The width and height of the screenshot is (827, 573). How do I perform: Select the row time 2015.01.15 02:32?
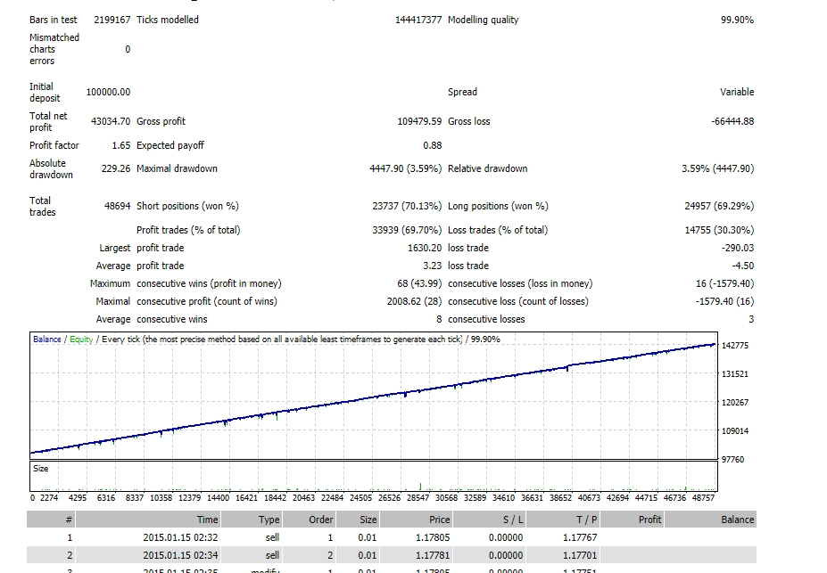pos(180,537)
